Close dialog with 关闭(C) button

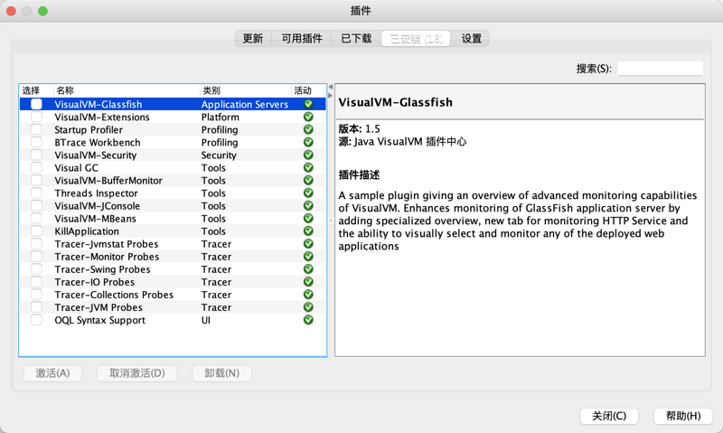tap(609, 416)
